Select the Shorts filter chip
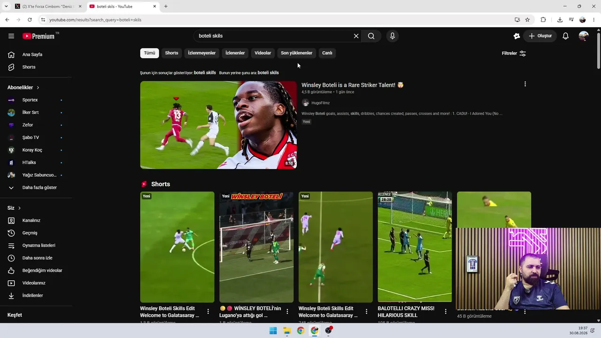601x338 pixels. 171,53
